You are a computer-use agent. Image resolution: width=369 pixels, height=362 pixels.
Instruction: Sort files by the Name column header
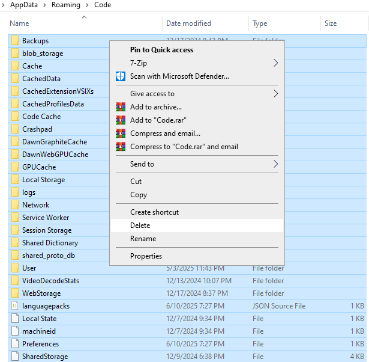coord(20,23)
